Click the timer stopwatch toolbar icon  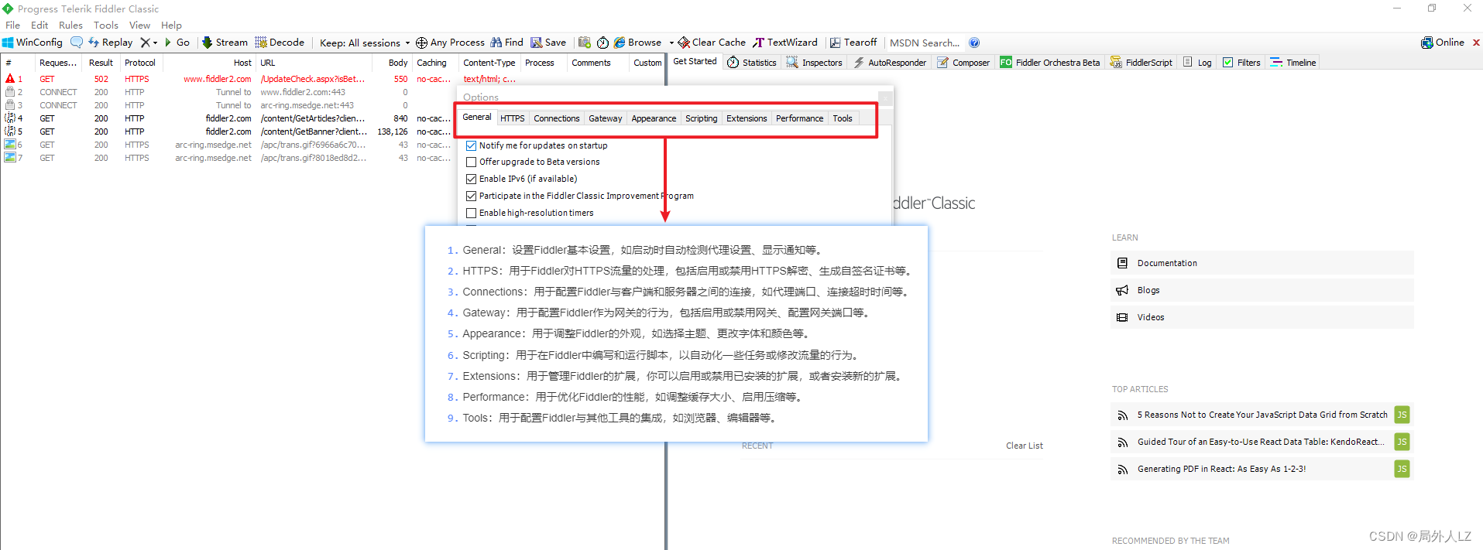click(x=602, y=43)
